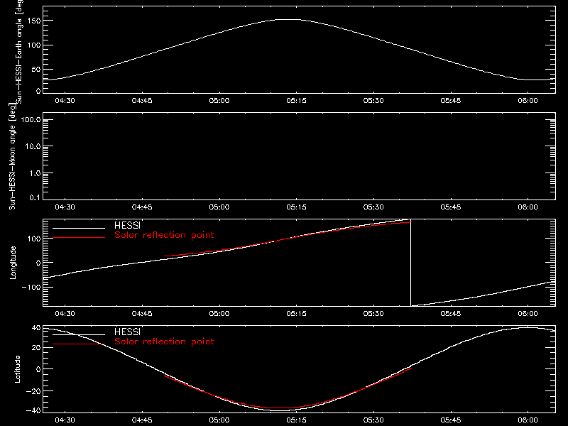Click 06:00 time label under Earth angle plot
This screenshot has width=568, height=426.
click(528, 101)
